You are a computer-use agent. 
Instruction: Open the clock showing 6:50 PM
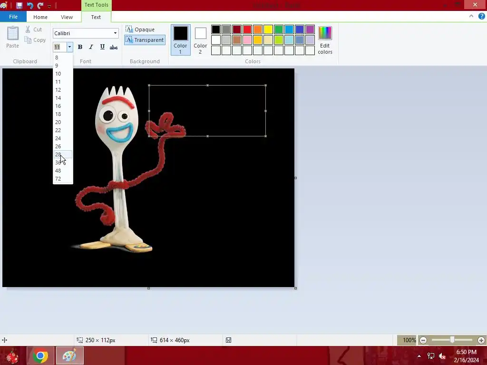tap(466, 356)
